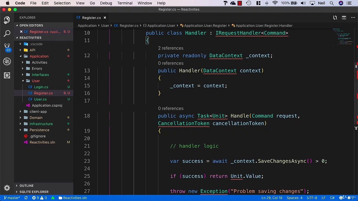
Task: Open User.cs in the explorer
Action: 40,99
